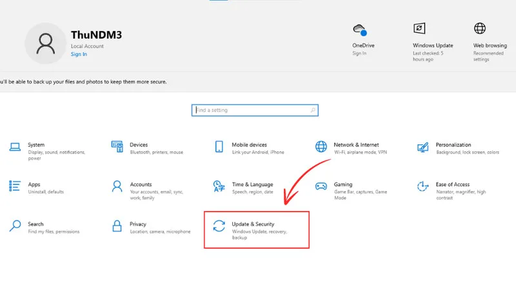Viewport: 516px width, 290px height.
Task: Click Sign In link under Local Account
Action: [x=79, y=54]
